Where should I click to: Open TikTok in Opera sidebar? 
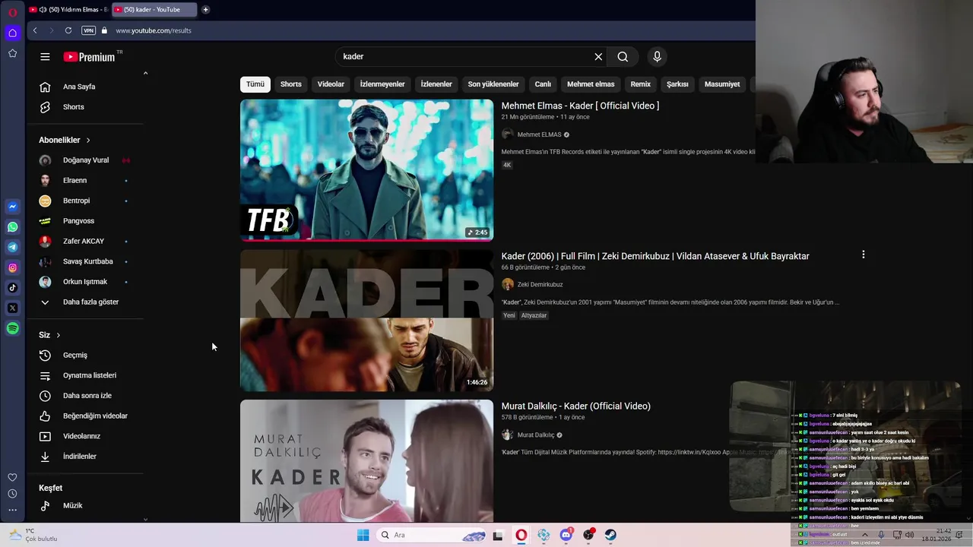tap(12, 288)
